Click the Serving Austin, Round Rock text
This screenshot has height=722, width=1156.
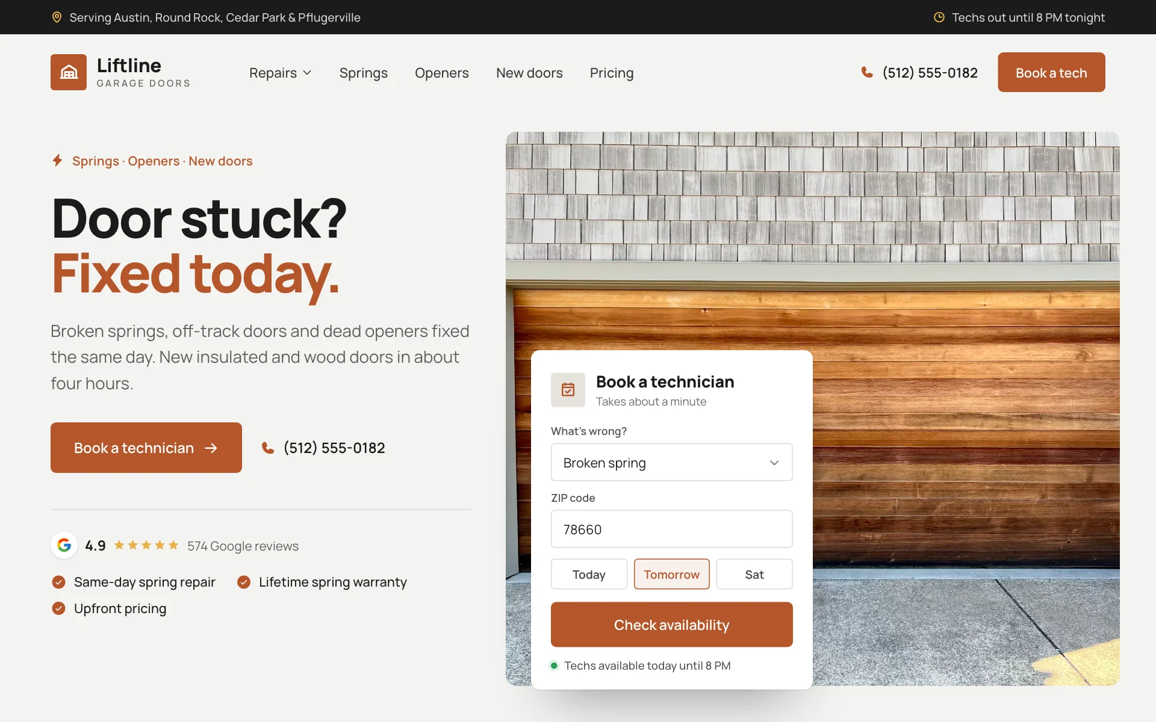point(215,17)
